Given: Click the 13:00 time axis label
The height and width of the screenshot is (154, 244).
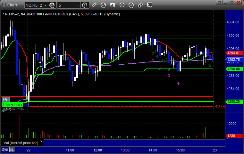Looking at the screenshot, I should click(125, 150).
